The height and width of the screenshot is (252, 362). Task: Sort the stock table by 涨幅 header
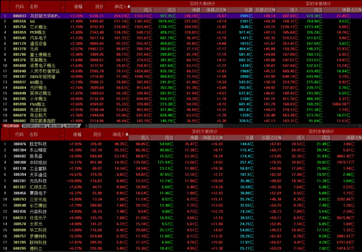[77, 135]
